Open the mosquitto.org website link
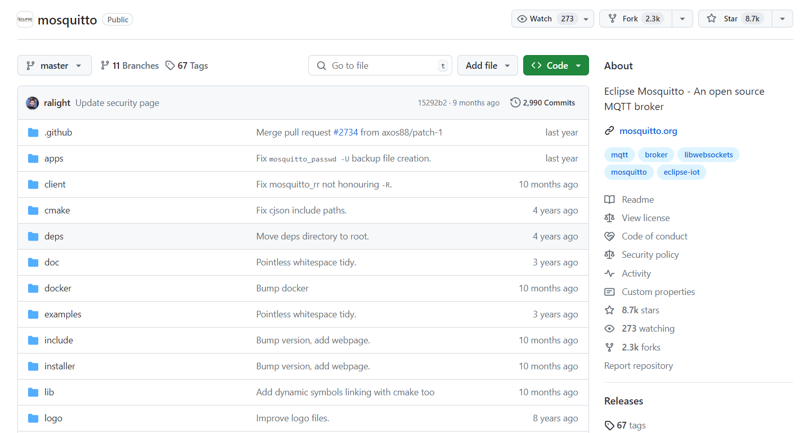 click(648, 131)
